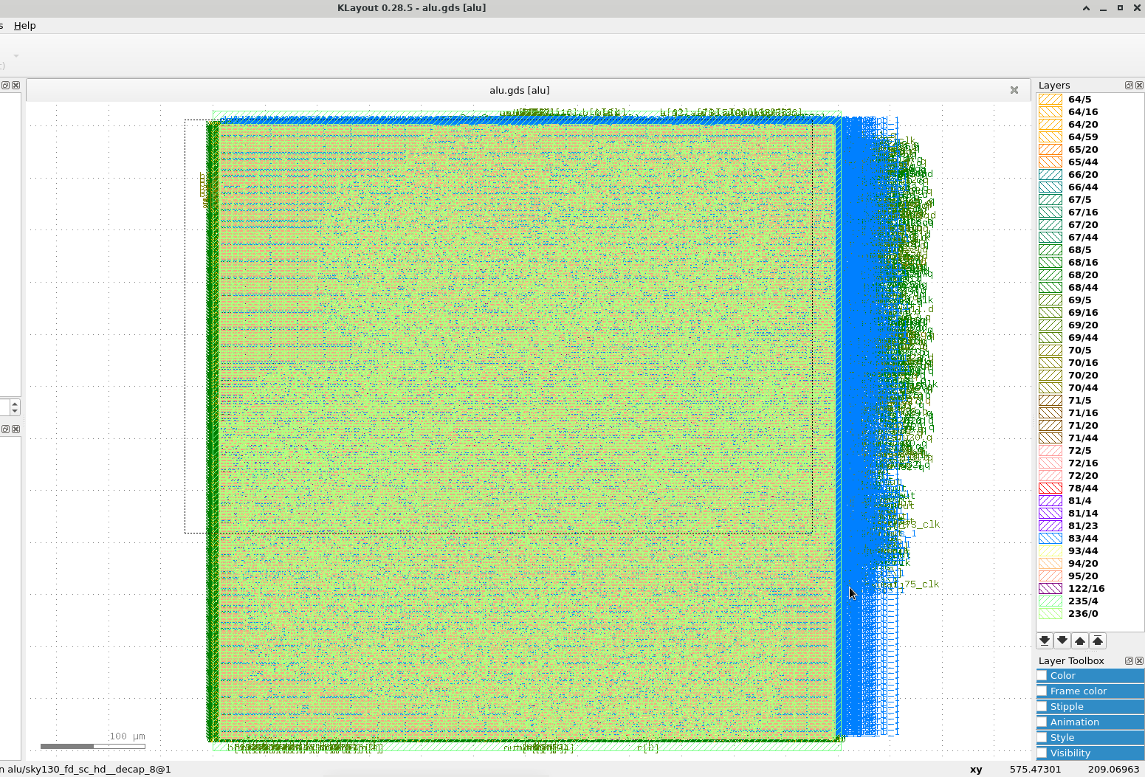Image resolution: width=1145 pixels, height=777 pixels.
Task: Move selected layer to top arrow button
Action: click(1098, 640)
